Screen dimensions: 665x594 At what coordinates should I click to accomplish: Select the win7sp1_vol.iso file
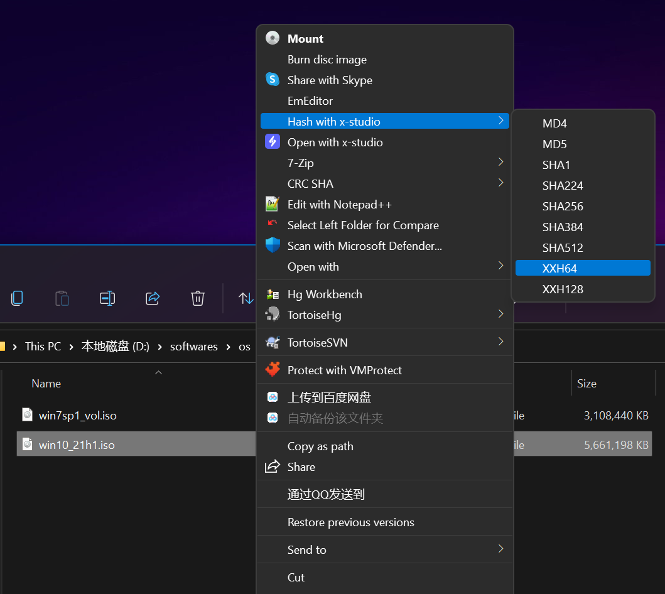[x=78, y=416]
